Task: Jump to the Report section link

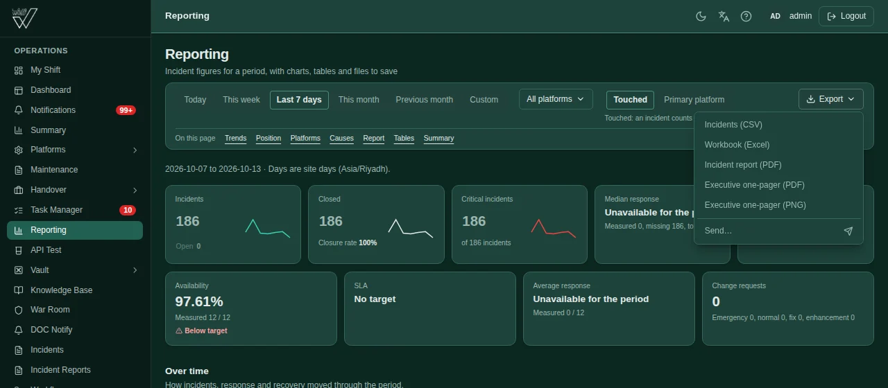Action: tap(373, 139)
